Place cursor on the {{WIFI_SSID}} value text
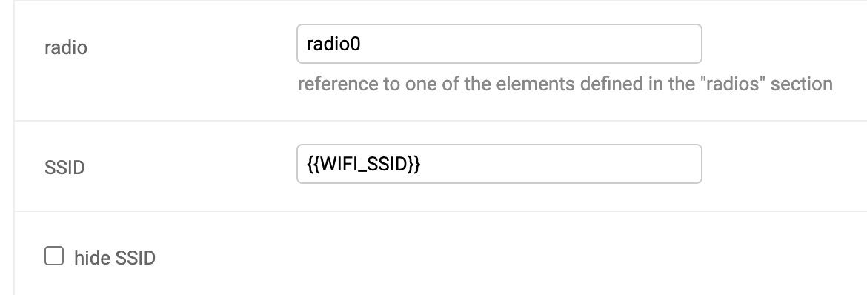Image resolution: width=867 pixels, height=295 pixels. 363,165
